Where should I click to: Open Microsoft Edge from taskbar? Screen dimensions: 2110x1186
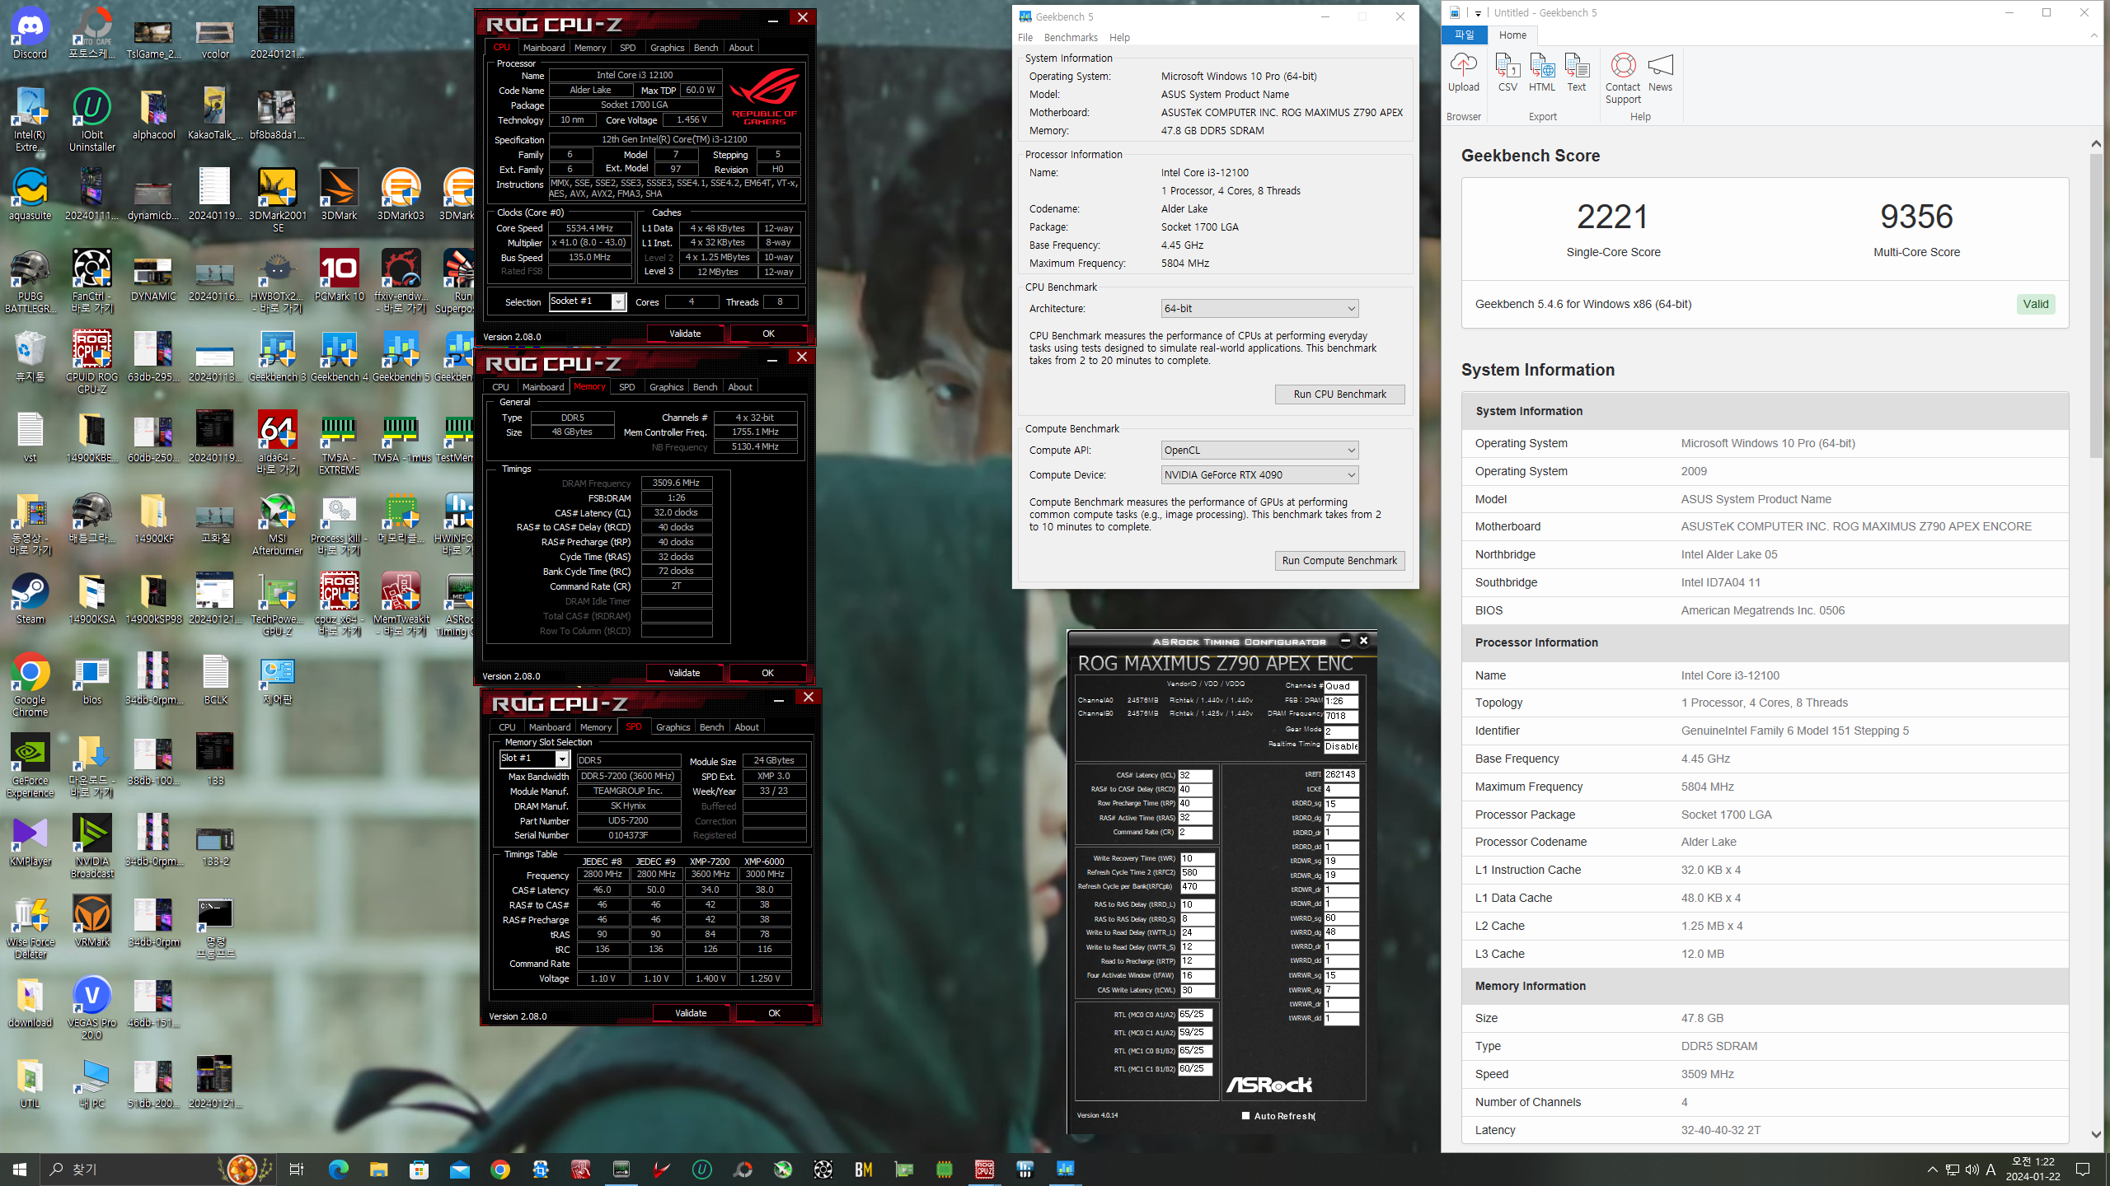(339, 1170)
